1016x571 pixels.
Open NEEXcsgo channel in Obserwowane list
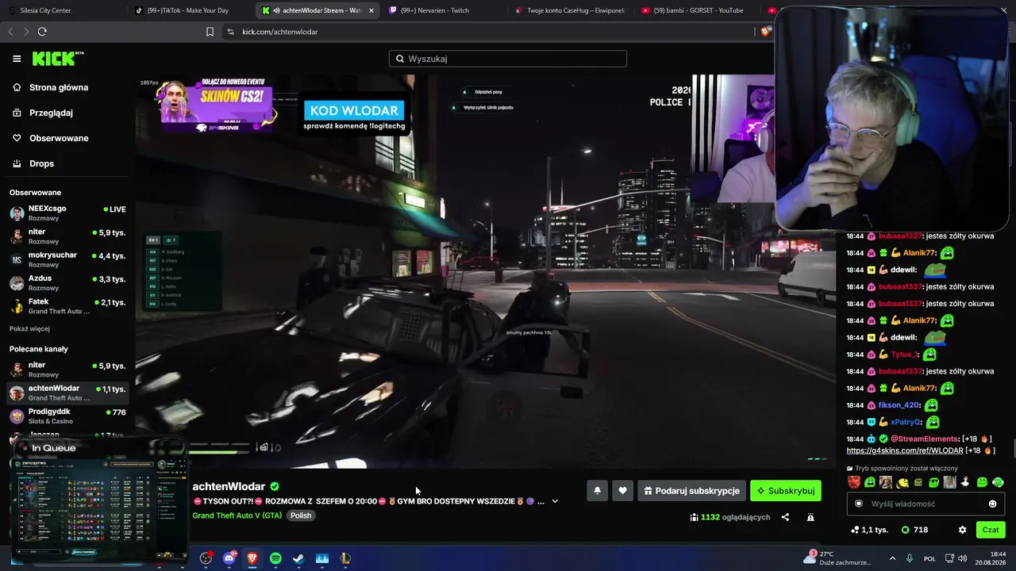[x=67, y=213]
